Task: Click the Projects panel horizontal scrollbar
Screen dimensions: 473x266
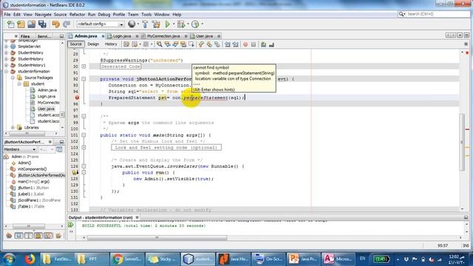Action: tap(27, 133)
